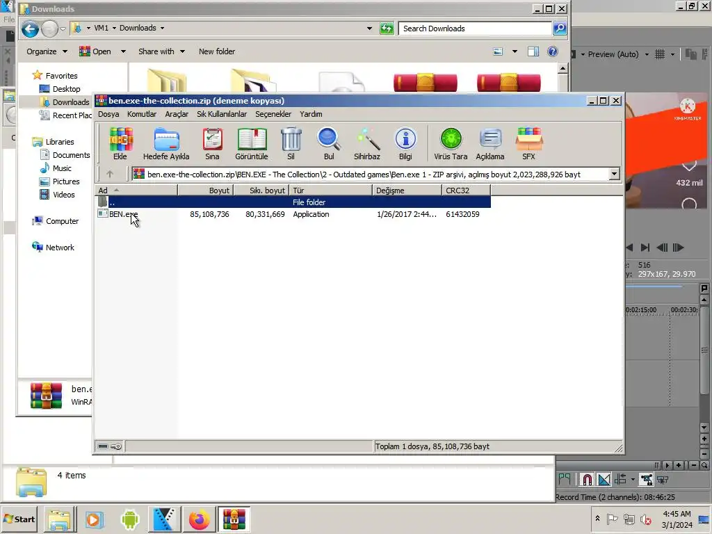Image resolution: width=712 pixels, height=534 pixels.
Task: Open the Seçenekler menu
Action: pyautogui.click(x=273, y=114)
